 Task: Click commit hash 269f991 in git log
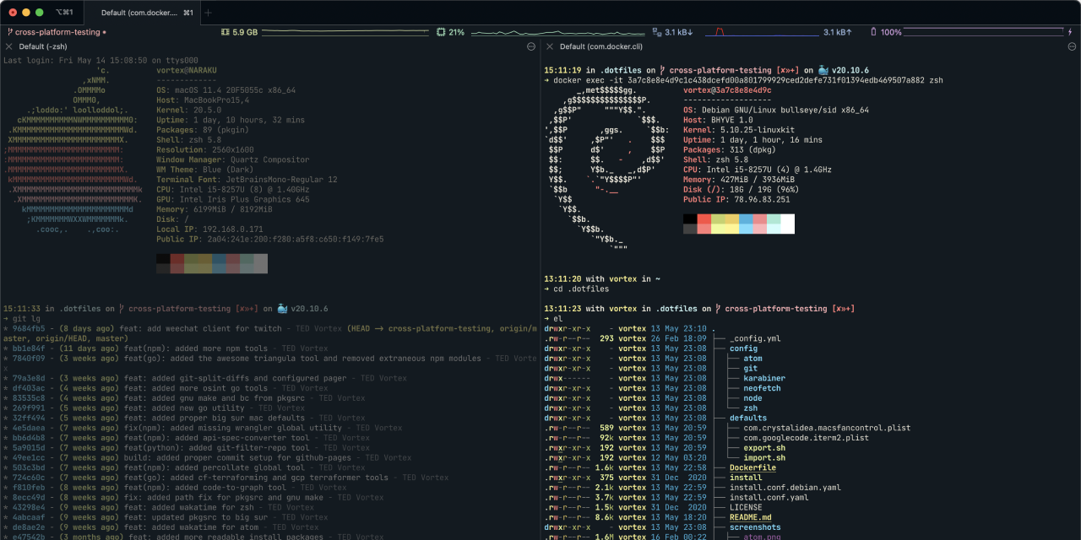tap(30, 408)
